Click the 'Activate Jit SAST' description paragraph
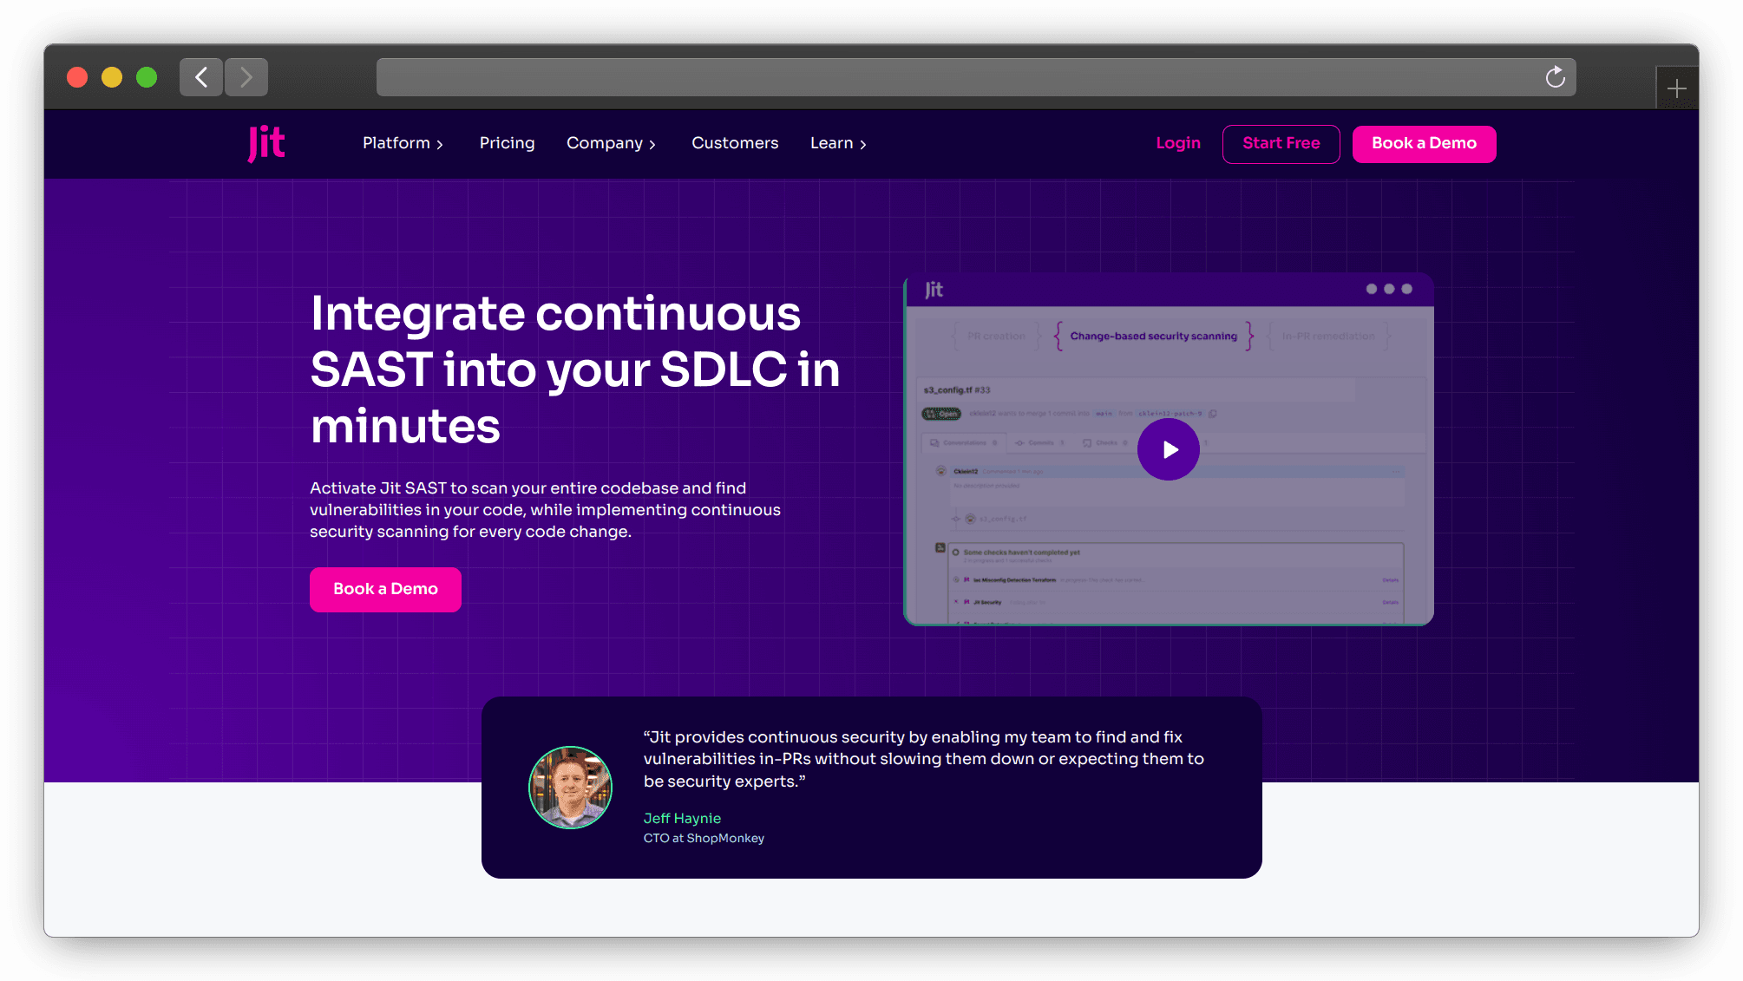 click(x=546, y=510)
